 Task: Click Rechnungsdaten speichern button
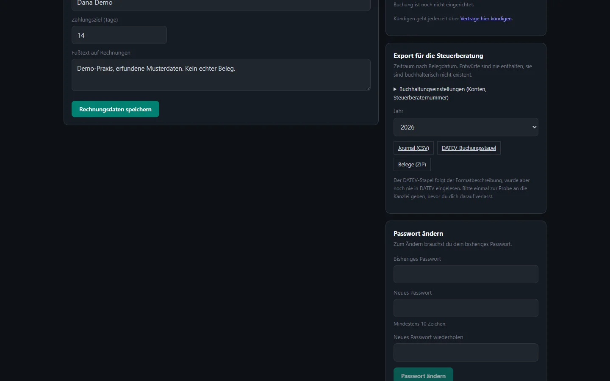(x=115, y=109)
